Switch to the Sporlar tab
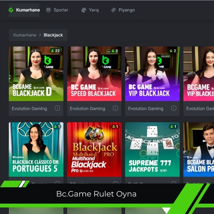Image resolution: width=214 pixels, height=214 pixels. click(57, 10)
